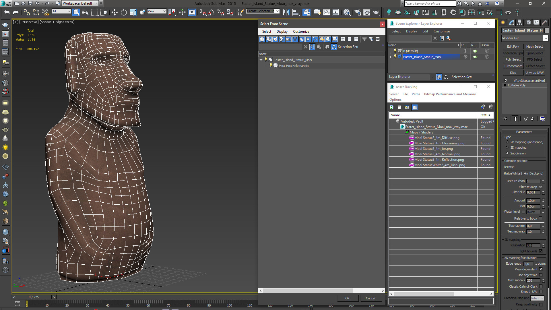Toggle Tight bounds checkbox
Viewport: 551px width, 310px height.
[x=541, y=251]
